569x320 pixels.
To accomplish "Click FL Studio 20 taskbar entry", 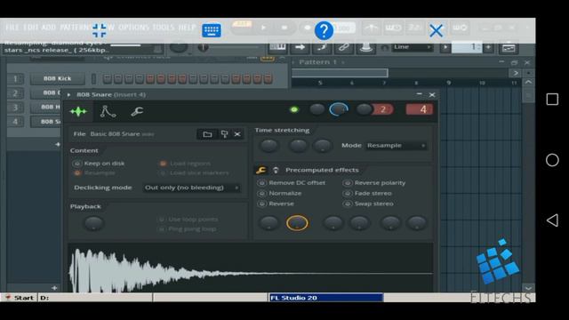I will coord(325,298).
